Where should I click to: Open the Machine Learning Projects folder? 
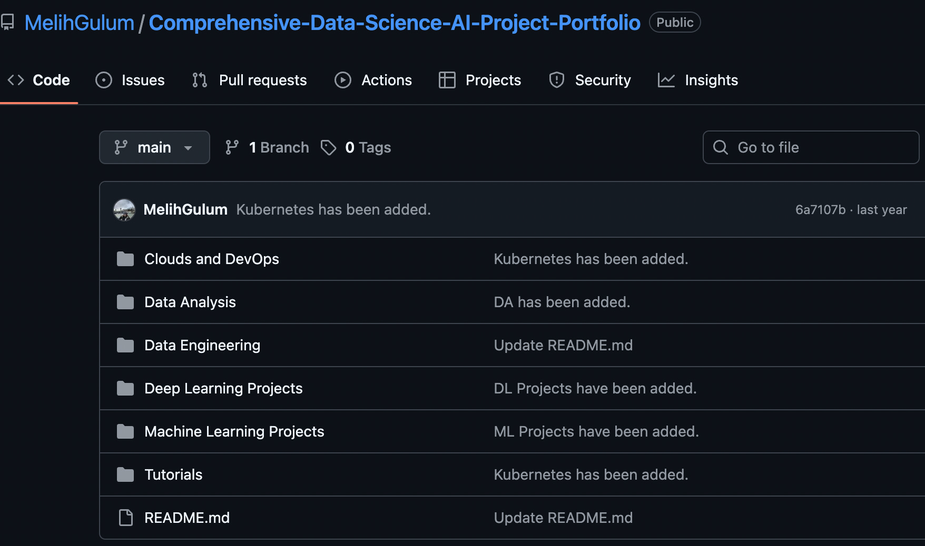[x=234, y=431]
